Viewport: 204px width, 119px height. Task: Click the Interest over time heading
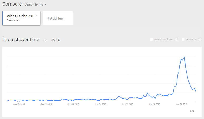(x=21, y=40)
